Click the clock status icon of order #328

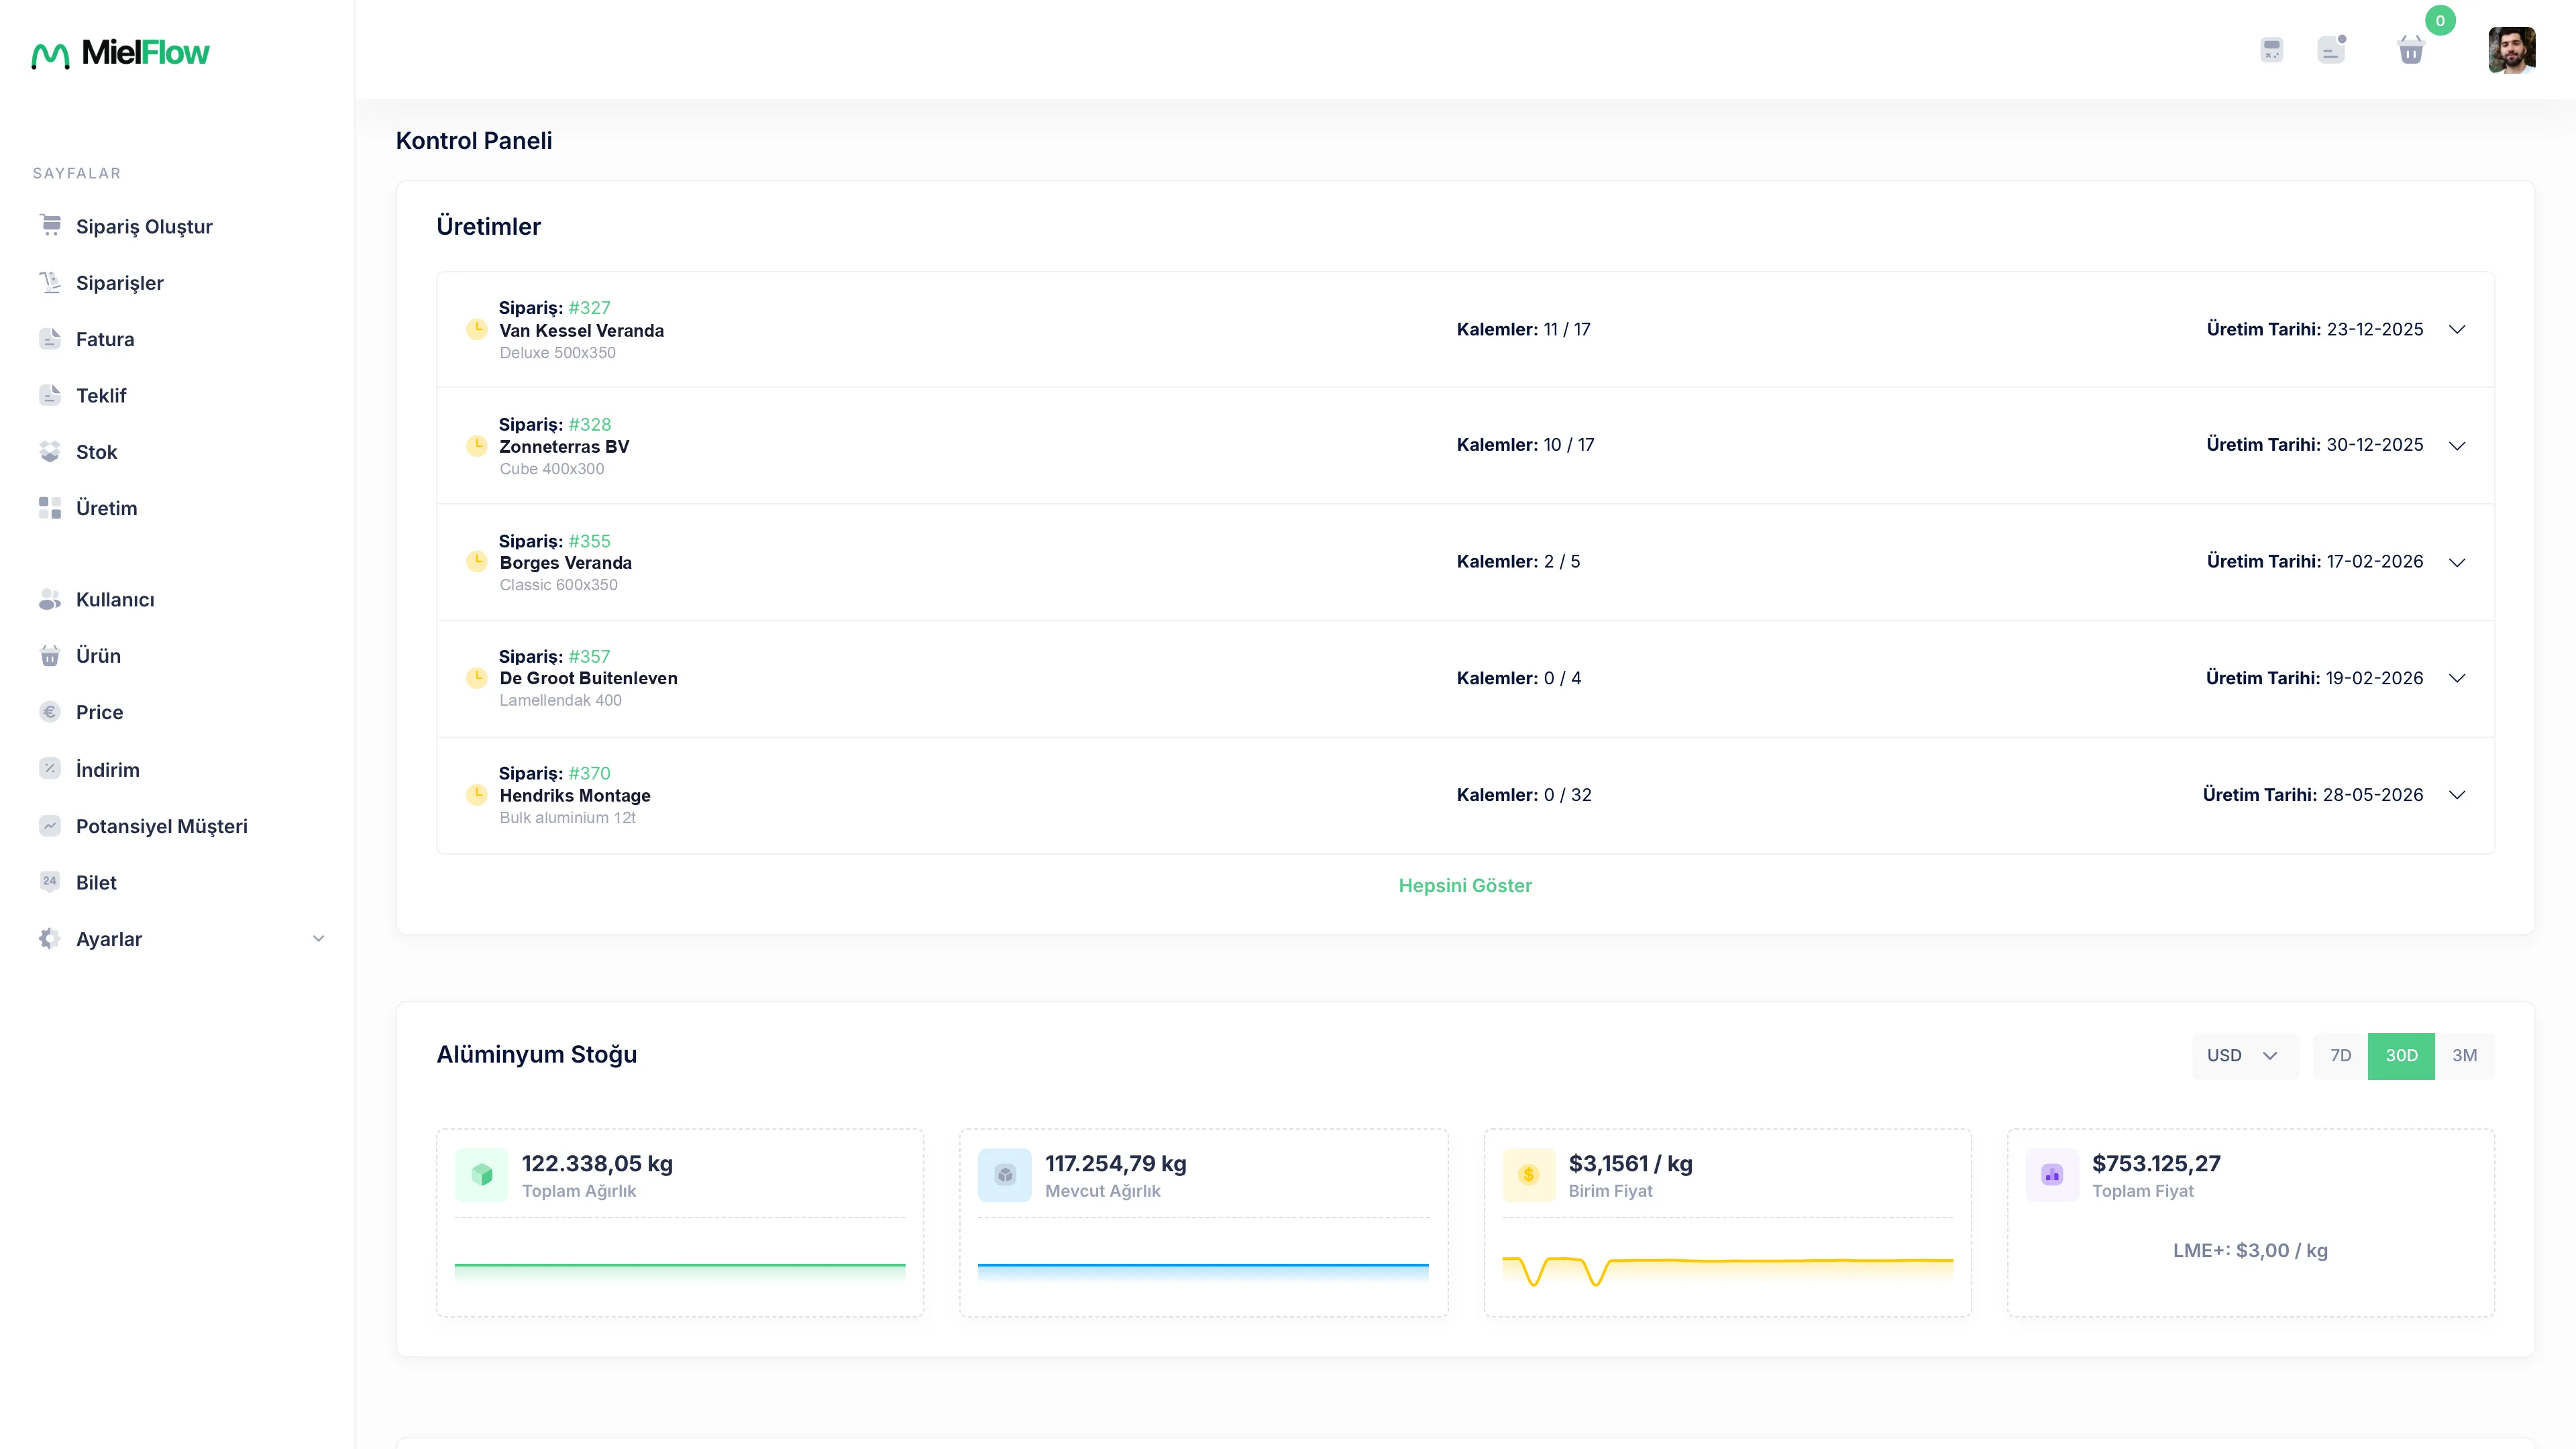477,445
